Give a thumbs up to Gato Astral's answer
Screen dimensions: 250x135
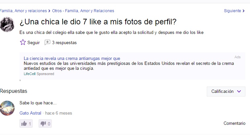pyautogui.click(x=26, y=123)
